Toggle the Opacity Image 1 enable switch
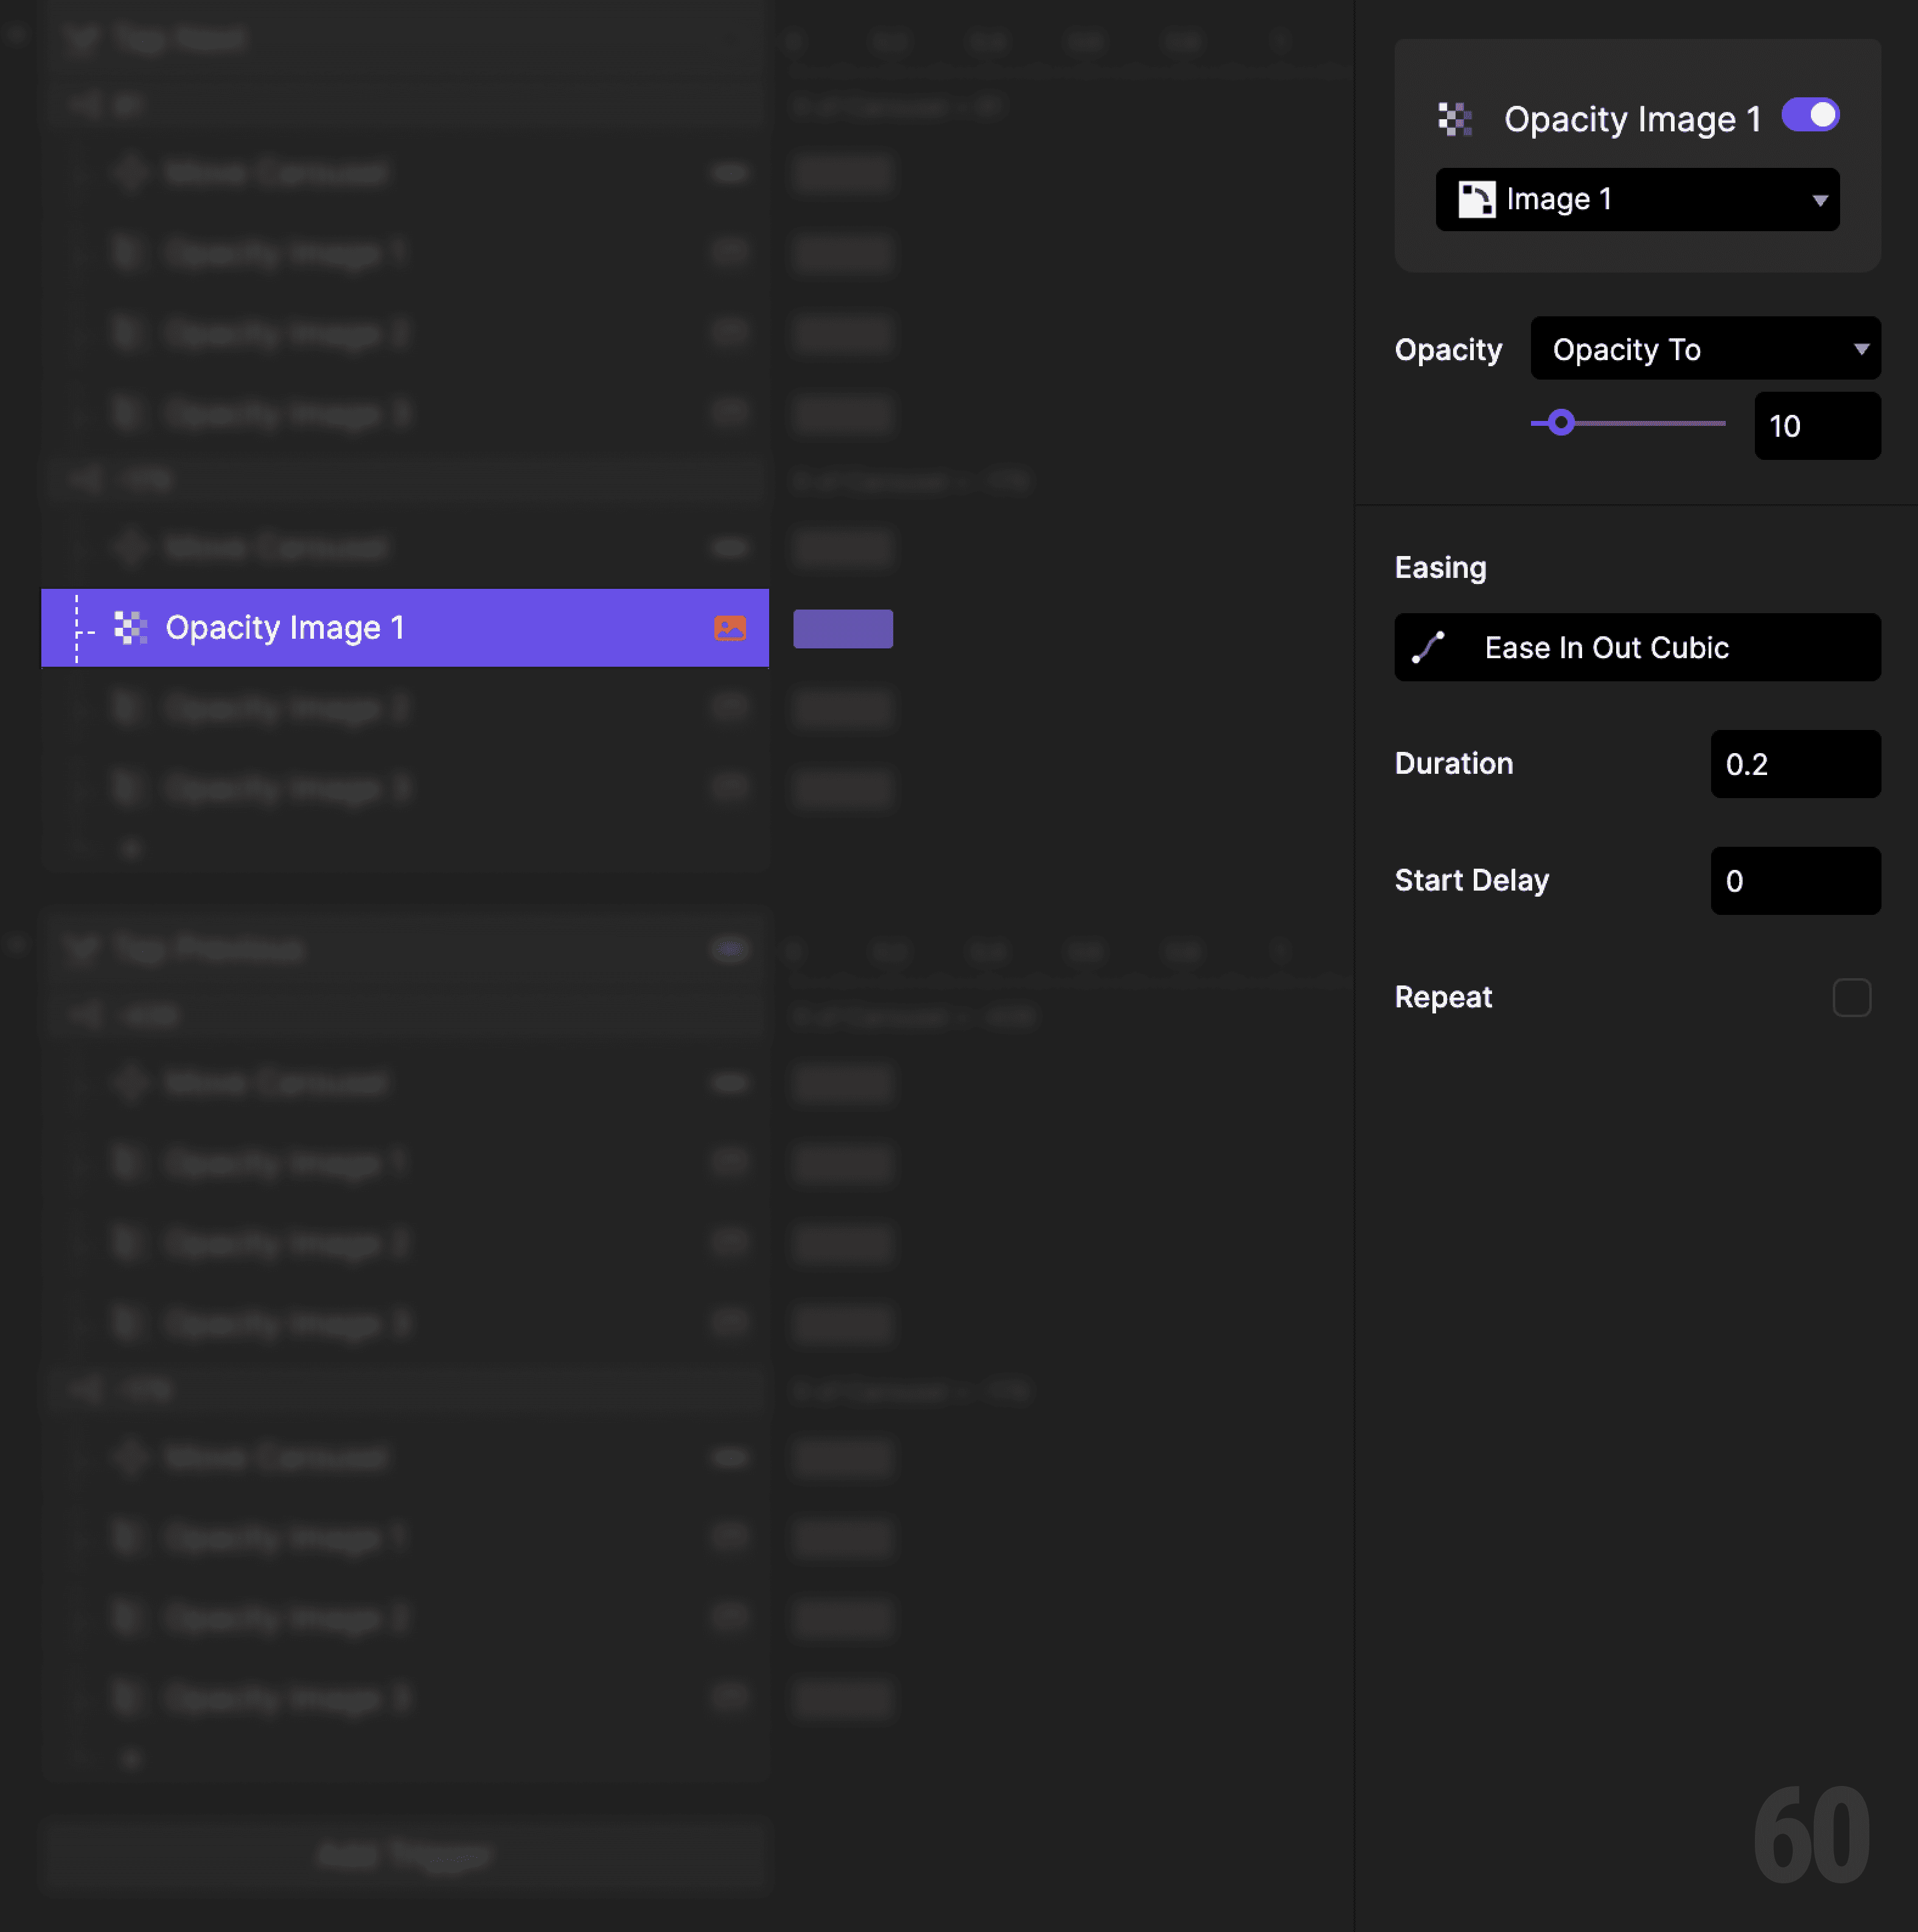The height and width of the screenshot is (1932, 1918). [x=1810, y=115]
